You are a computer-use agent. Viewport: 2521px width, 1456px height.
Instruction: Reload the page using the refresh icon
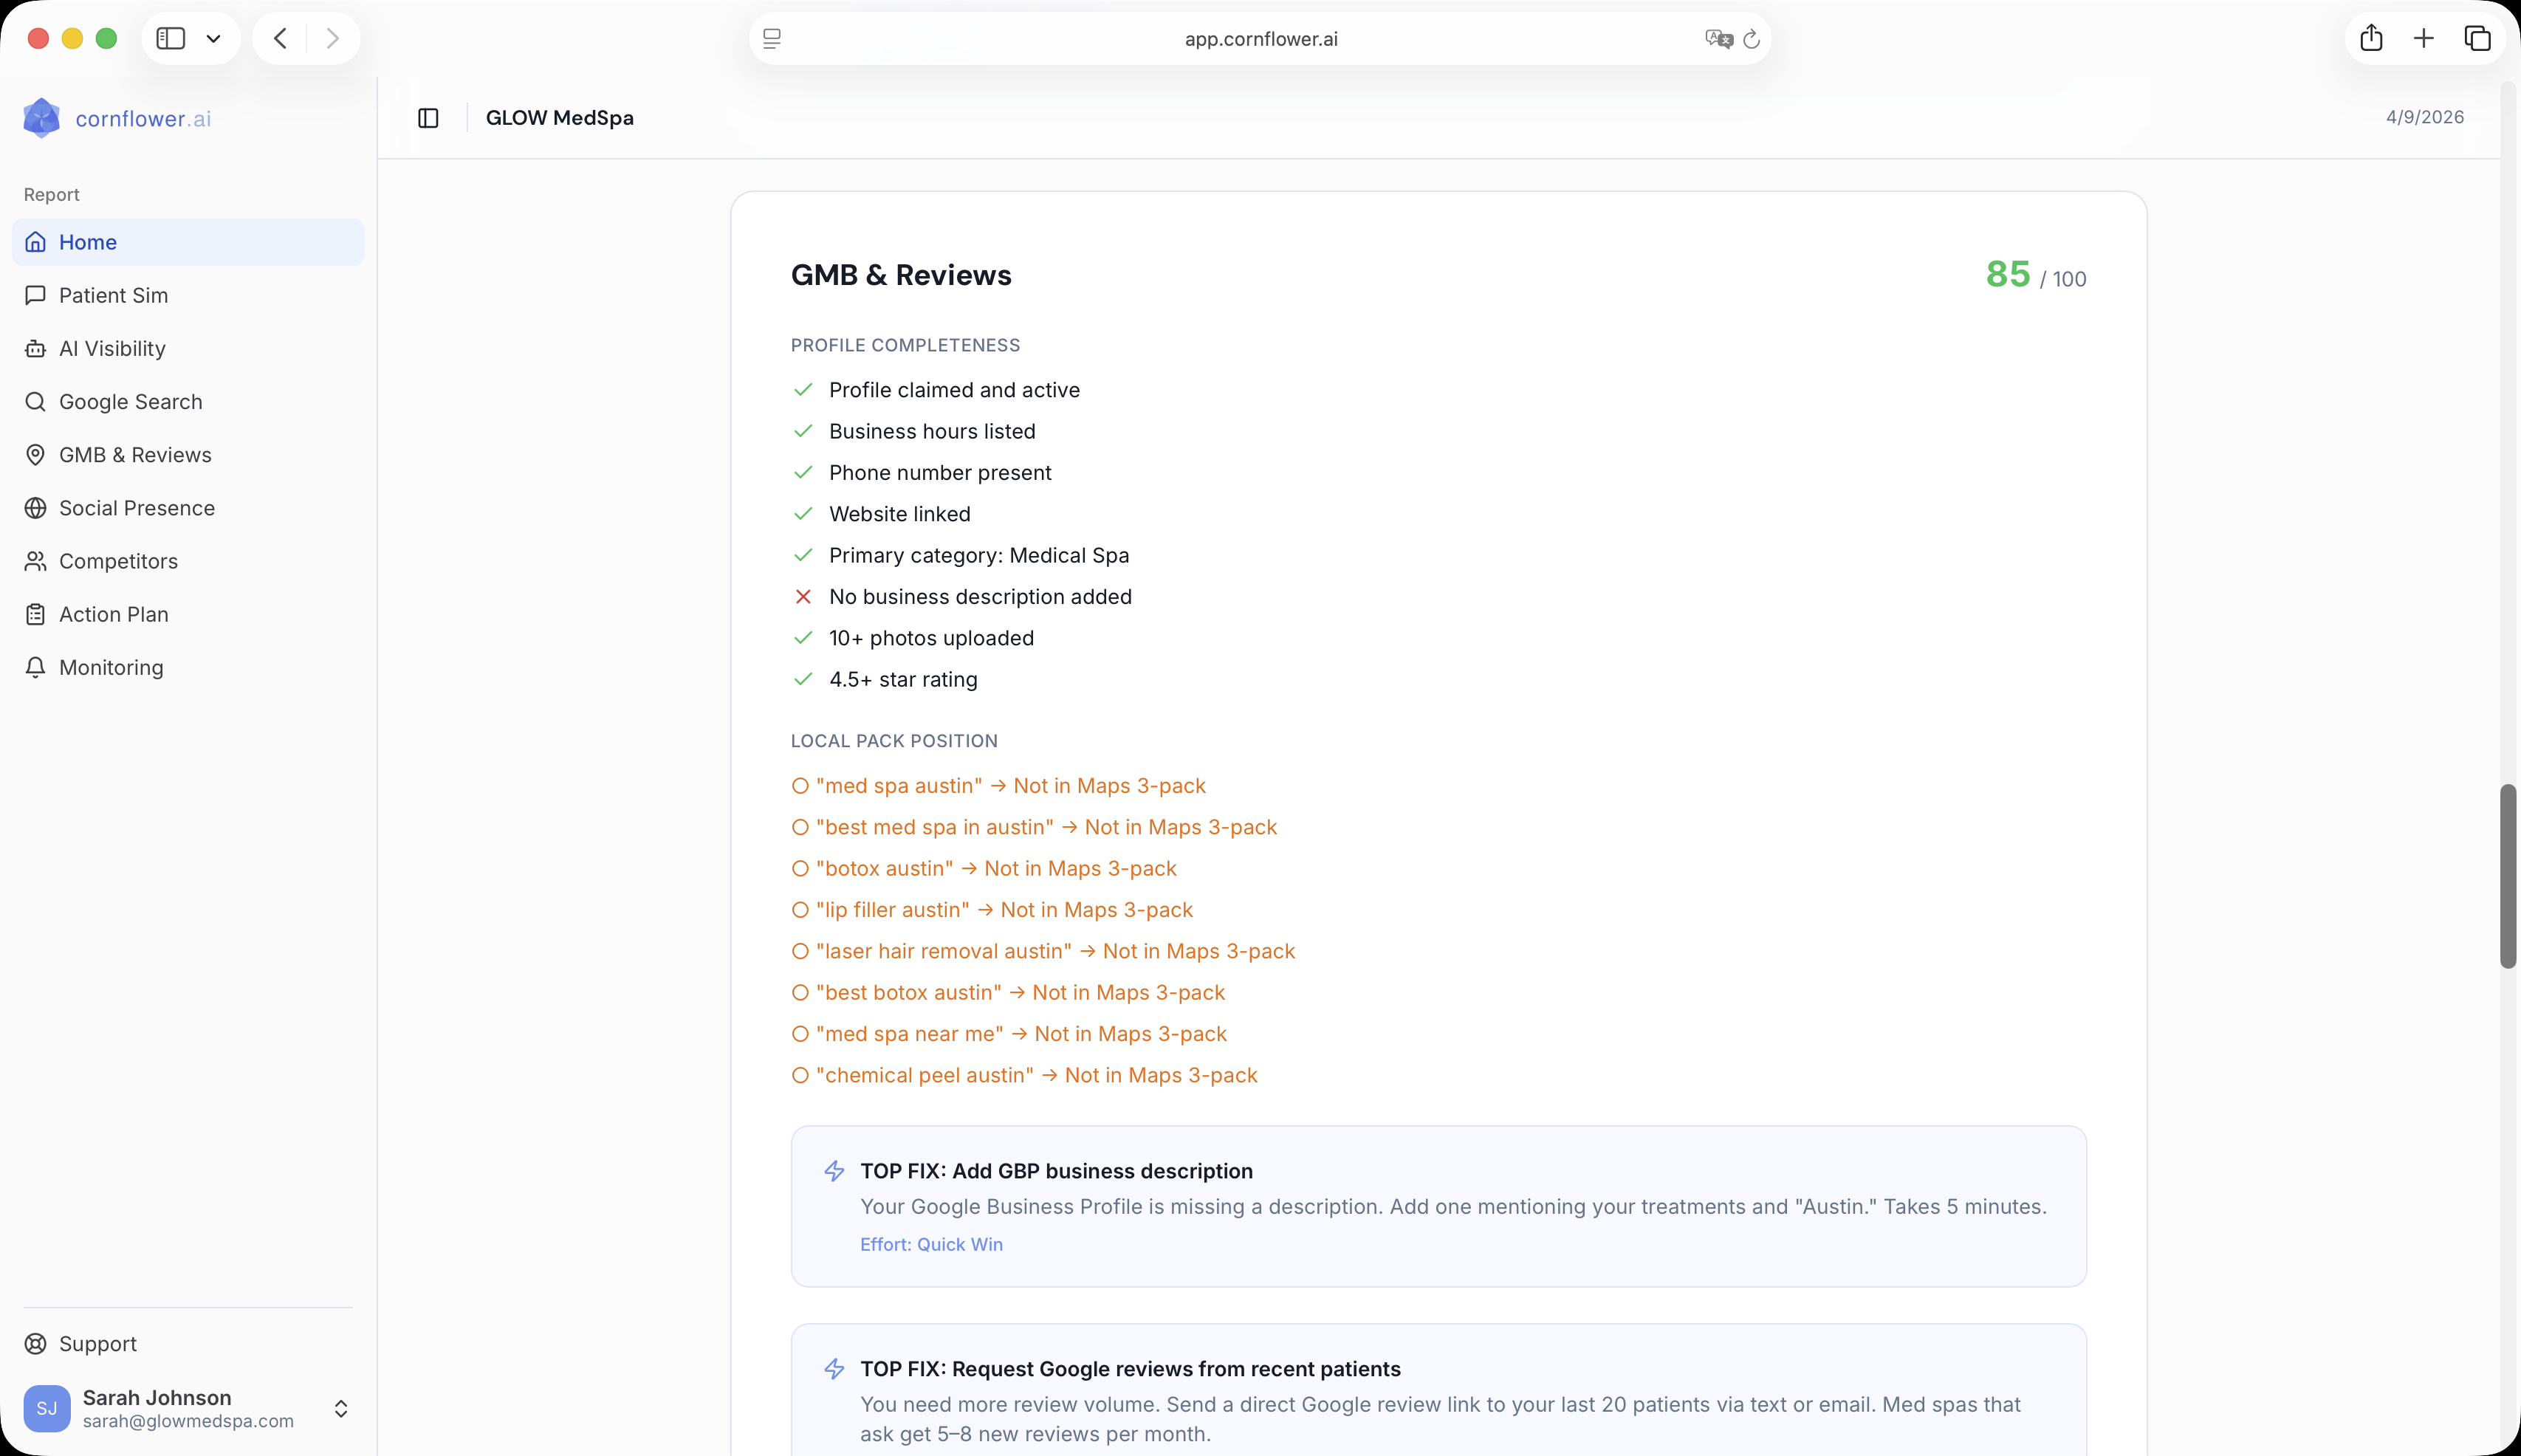coord(1753,38)
